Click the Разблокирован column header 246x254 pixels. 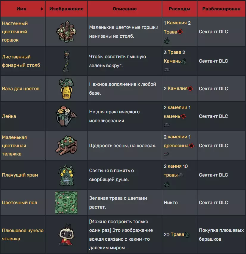click(x=221, y=9)
